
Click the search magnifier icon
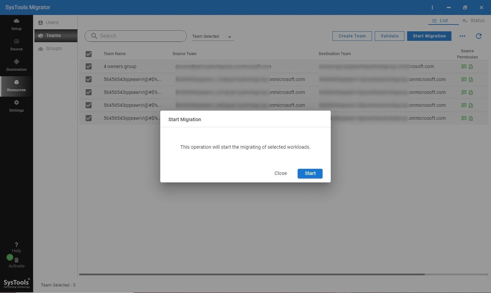[x=94, y=36]
